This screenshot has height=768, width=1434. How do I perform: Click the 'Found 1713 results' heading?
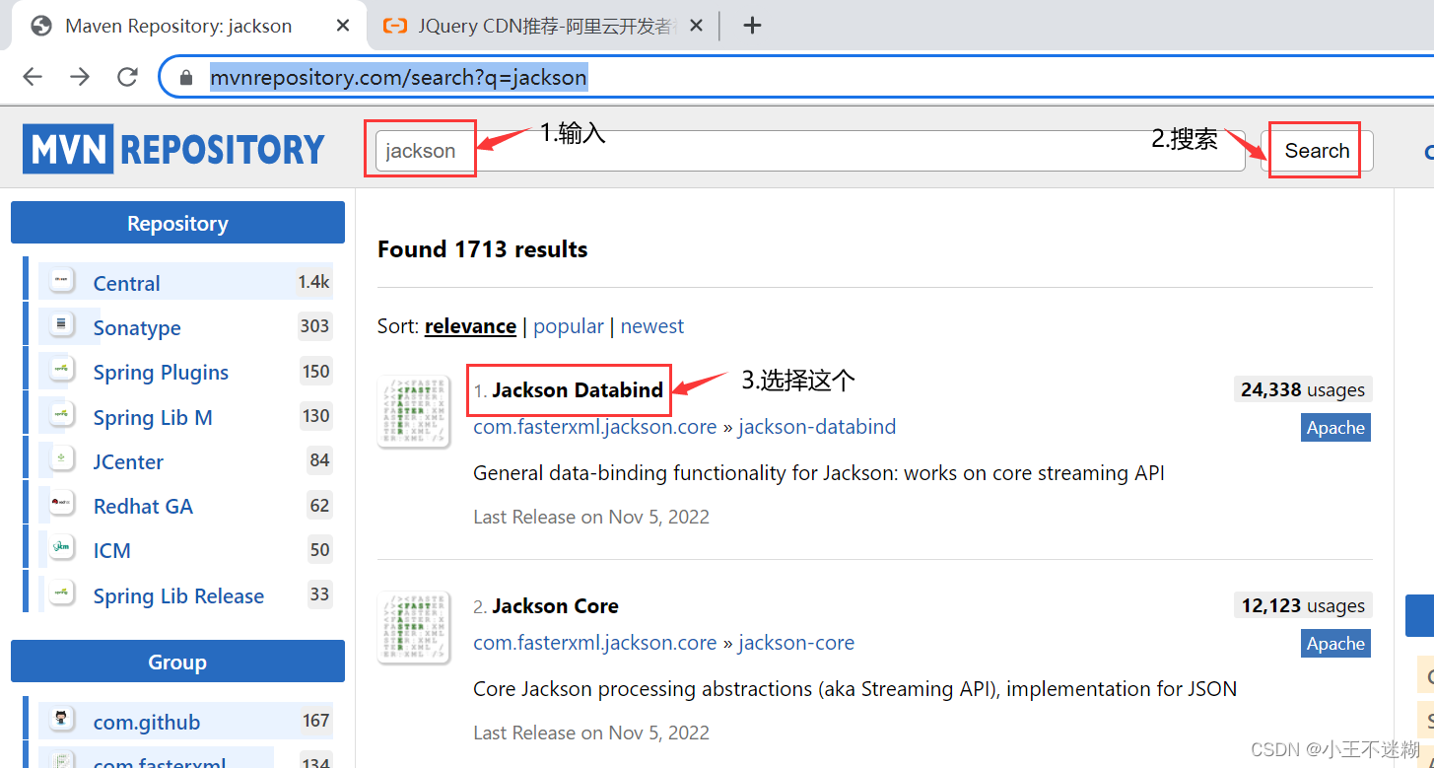coord(482,249)
